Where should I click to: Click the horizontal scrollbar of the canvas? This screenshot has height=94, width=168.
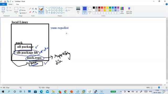(82, 85)
